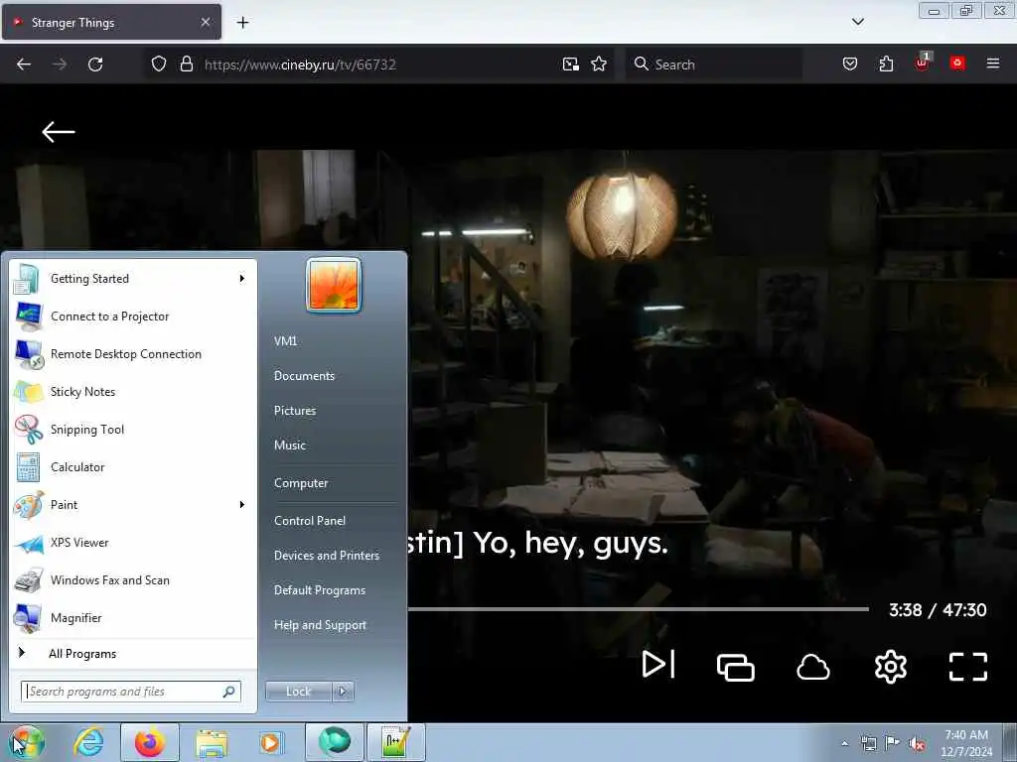Open shutdown options arrow beside Lock
Screen dimensions: 1017x762
(343, 692)
